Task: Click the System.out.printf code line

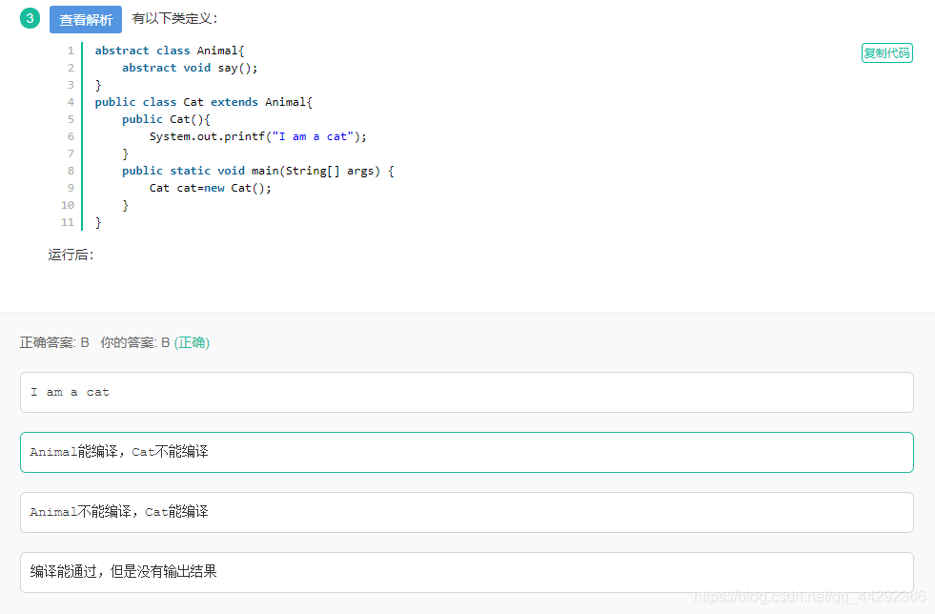Action: coord(257,136)
